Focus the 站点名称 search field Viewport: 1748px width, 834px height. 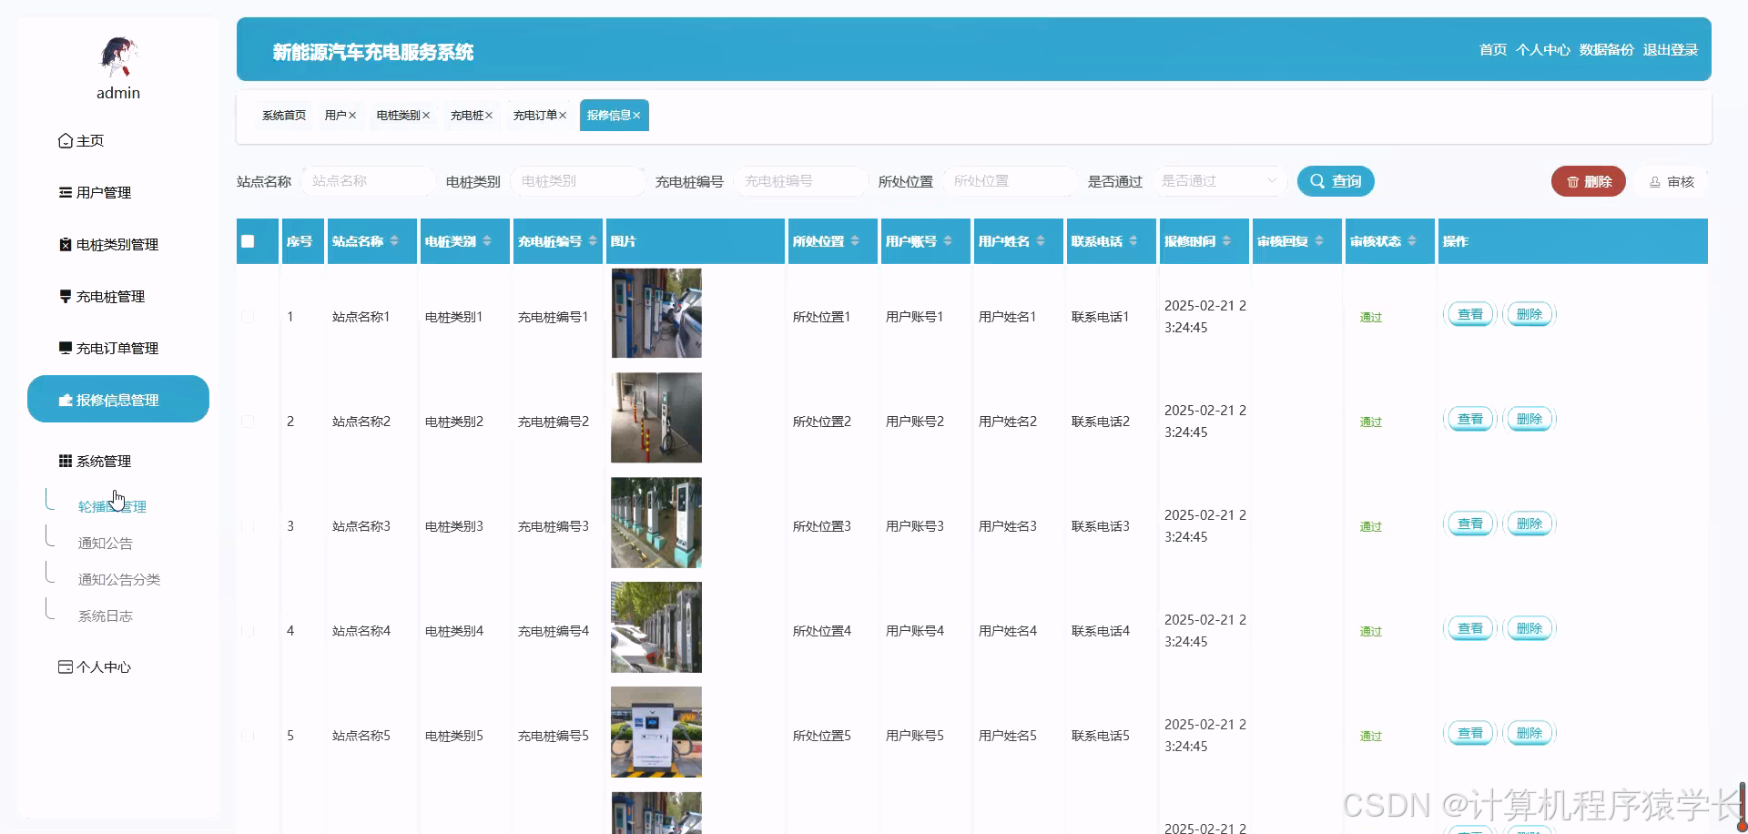tap(369, 181)
